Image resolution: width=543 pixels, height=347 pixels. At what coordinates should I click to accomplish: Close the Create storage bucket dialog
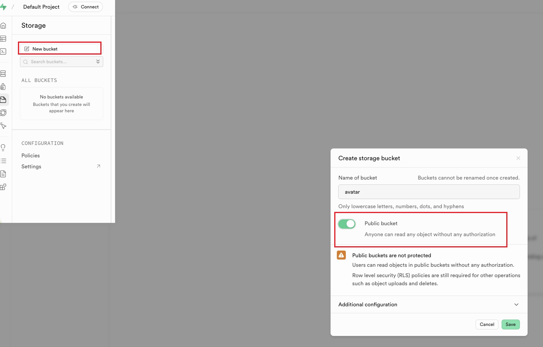(518, 158)
